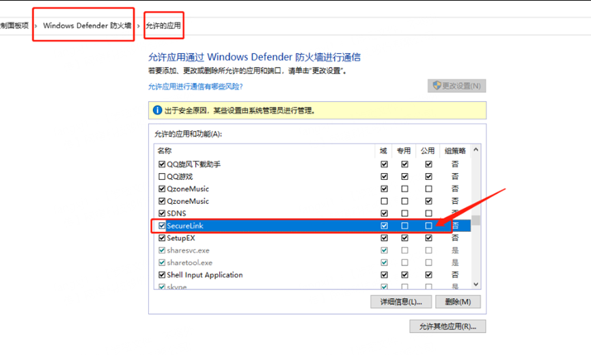The image size is (591, 355).
Task: Expand chevron after Windows Defender 防火墙 breadcrumb
Action: [138, 26]
